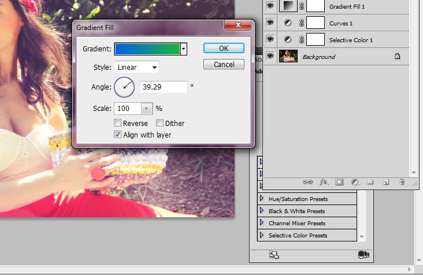Click the Create New Group folder icon
The width and height of the screenshot is (423, 275).
click(370, 182)
